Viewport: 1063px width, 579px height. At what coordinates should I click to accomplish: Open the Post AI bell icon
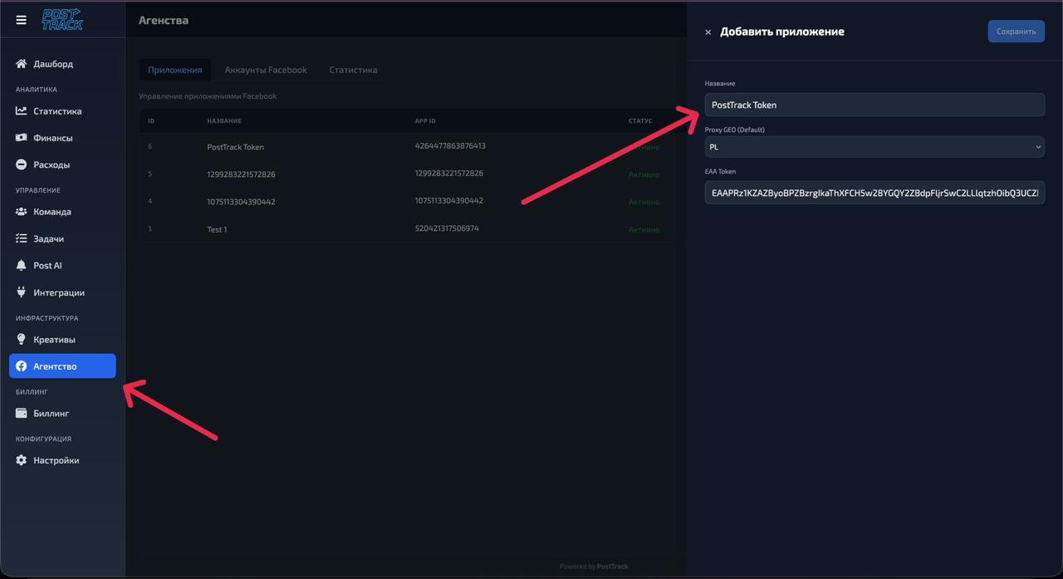tap(20, 265)
